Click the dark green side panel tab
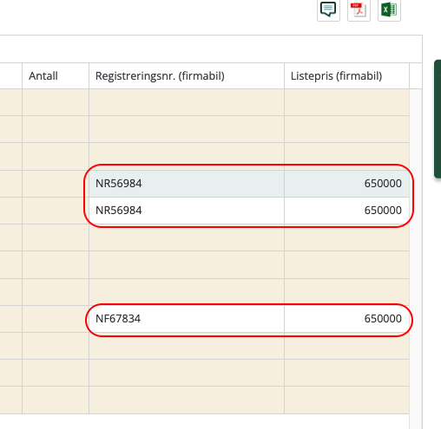This screenshot has width=441, height=429. 438,119
